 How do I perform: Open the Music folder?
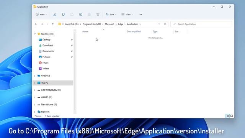pyautogui.click(x=46, y=63)
